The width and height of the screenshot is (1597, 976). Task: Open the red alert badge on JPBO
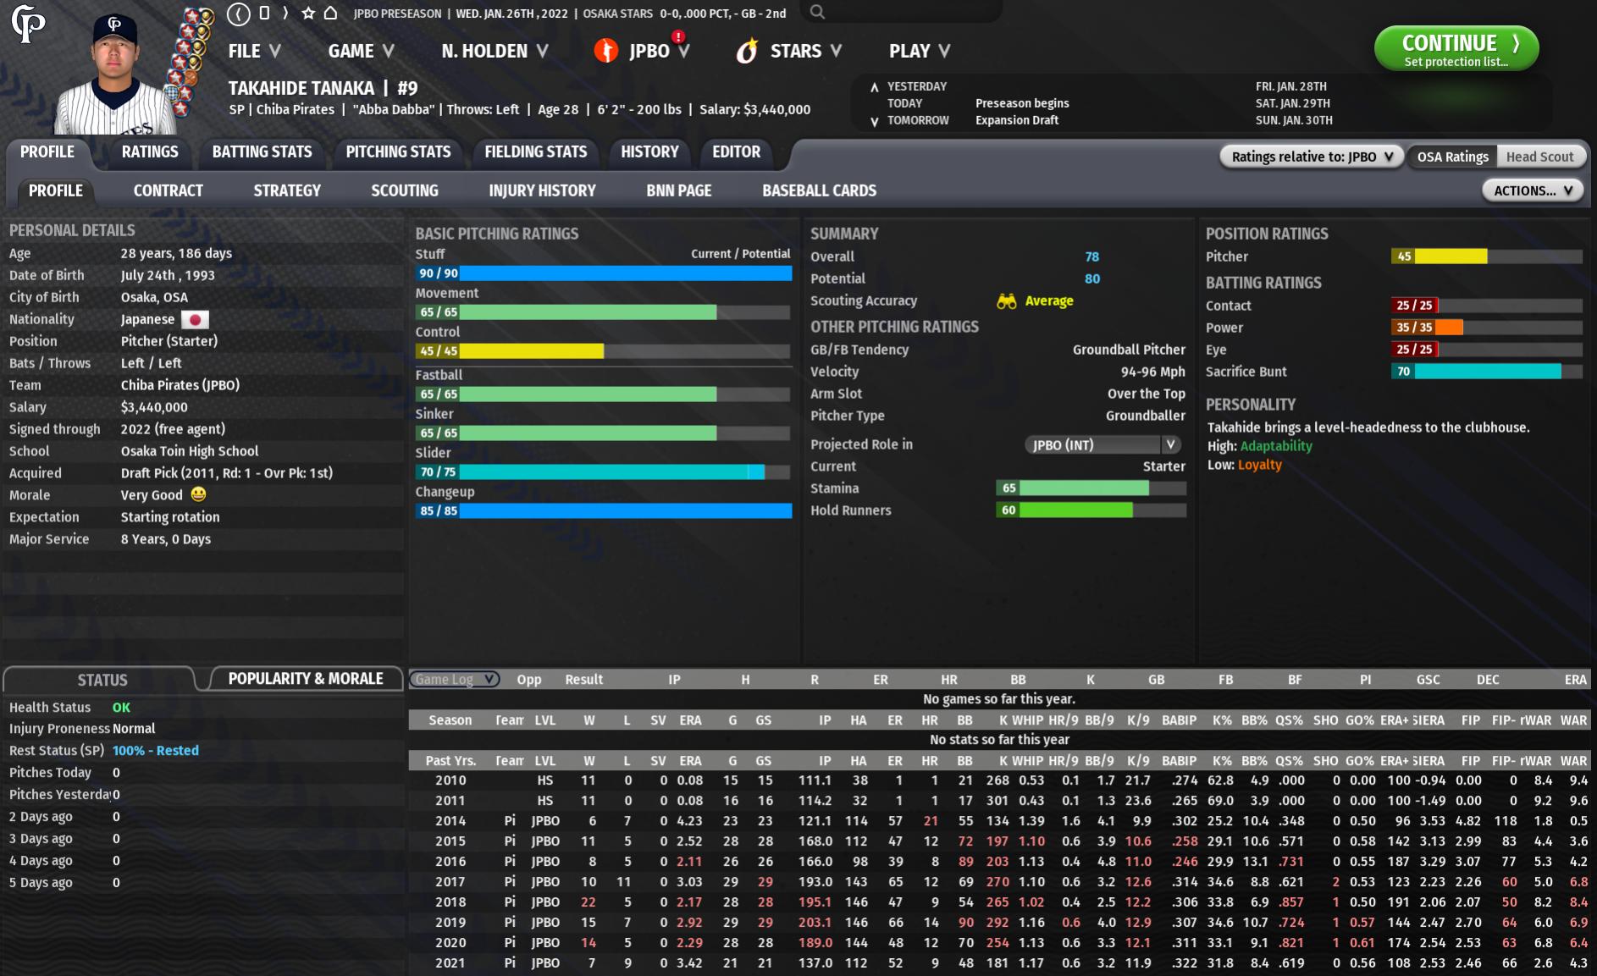pyautogui.click(x=678, y=36)
